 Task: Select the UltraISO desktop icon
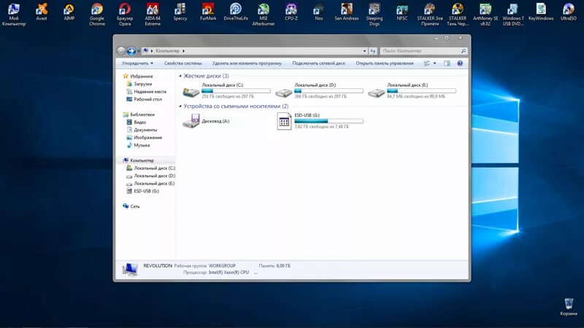[569, 12]
